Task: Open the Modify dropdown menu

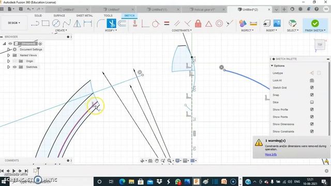Action: point(111,30)
